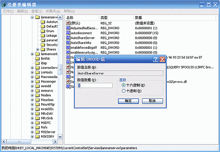Collapse the lanmanserver tree node
The width and height of the screenshot is (220, 152).
tap(32, 17)
